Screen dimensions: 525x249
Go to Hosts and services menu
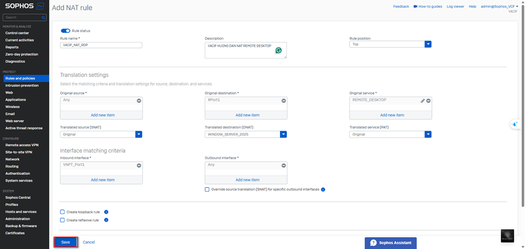(20, 212)
